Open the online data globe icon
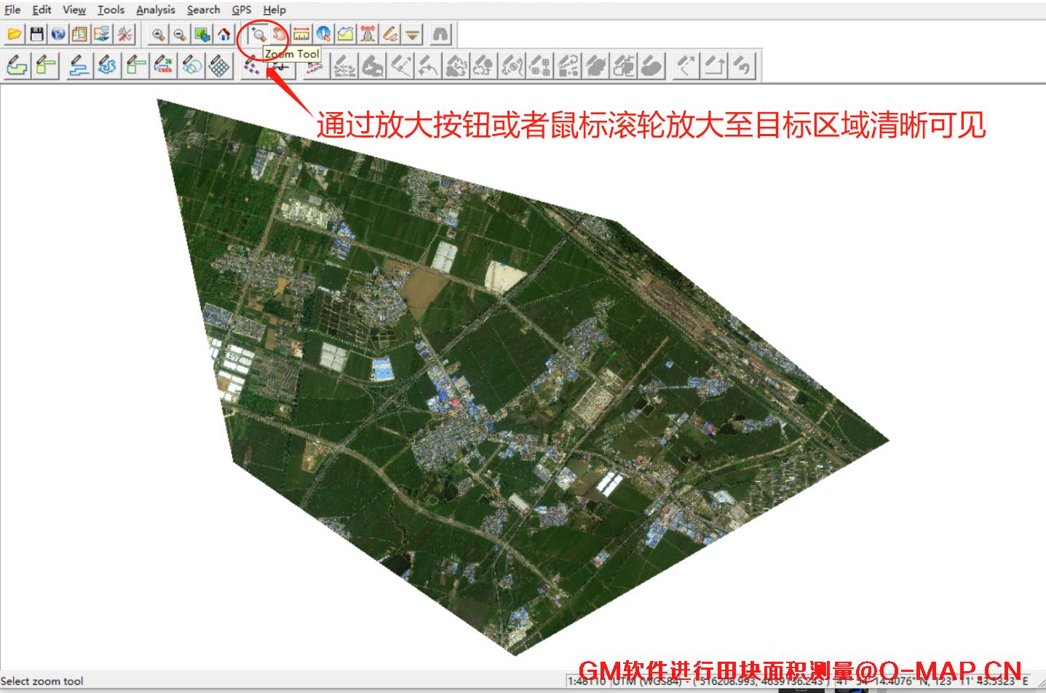1046x693 pixels. 58,34
